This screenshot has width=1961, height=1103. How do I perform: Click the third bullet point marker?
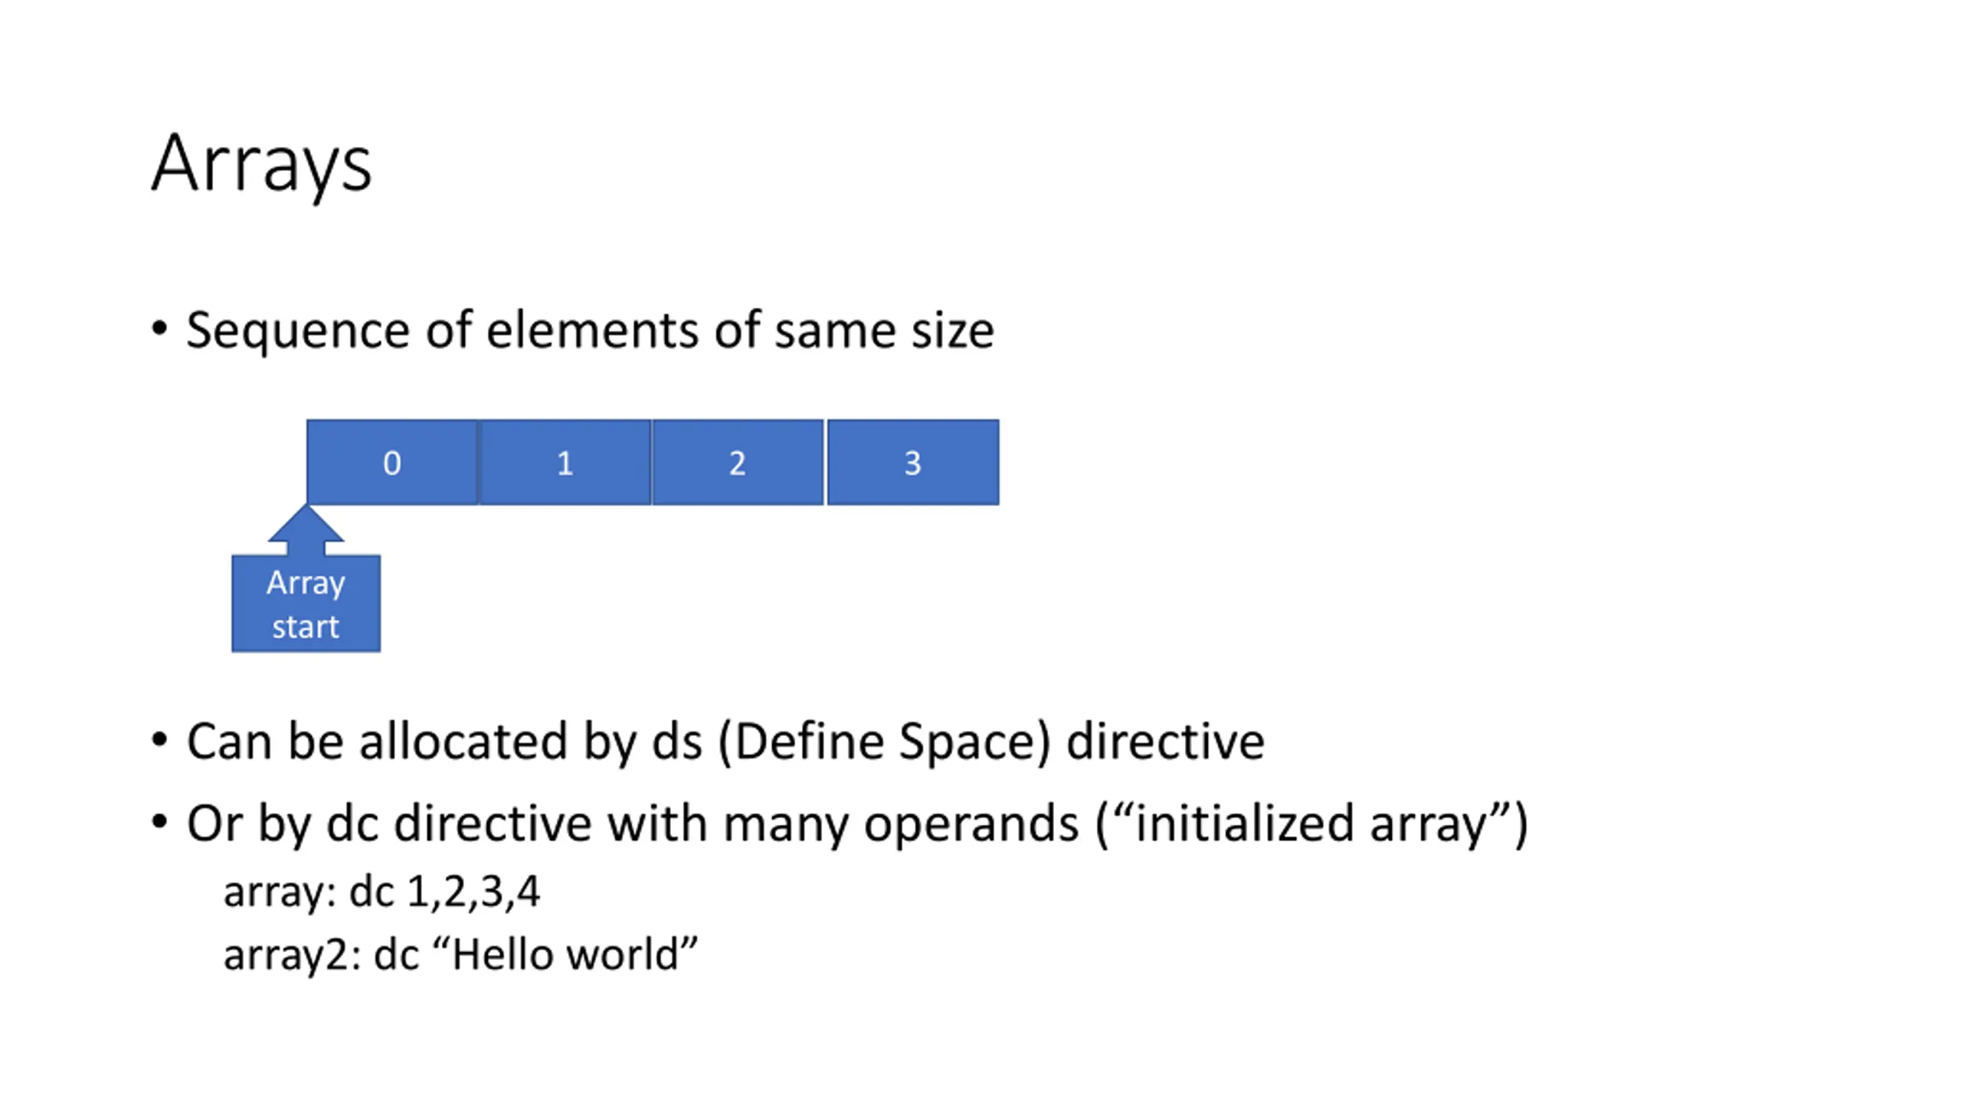[159, 822]
